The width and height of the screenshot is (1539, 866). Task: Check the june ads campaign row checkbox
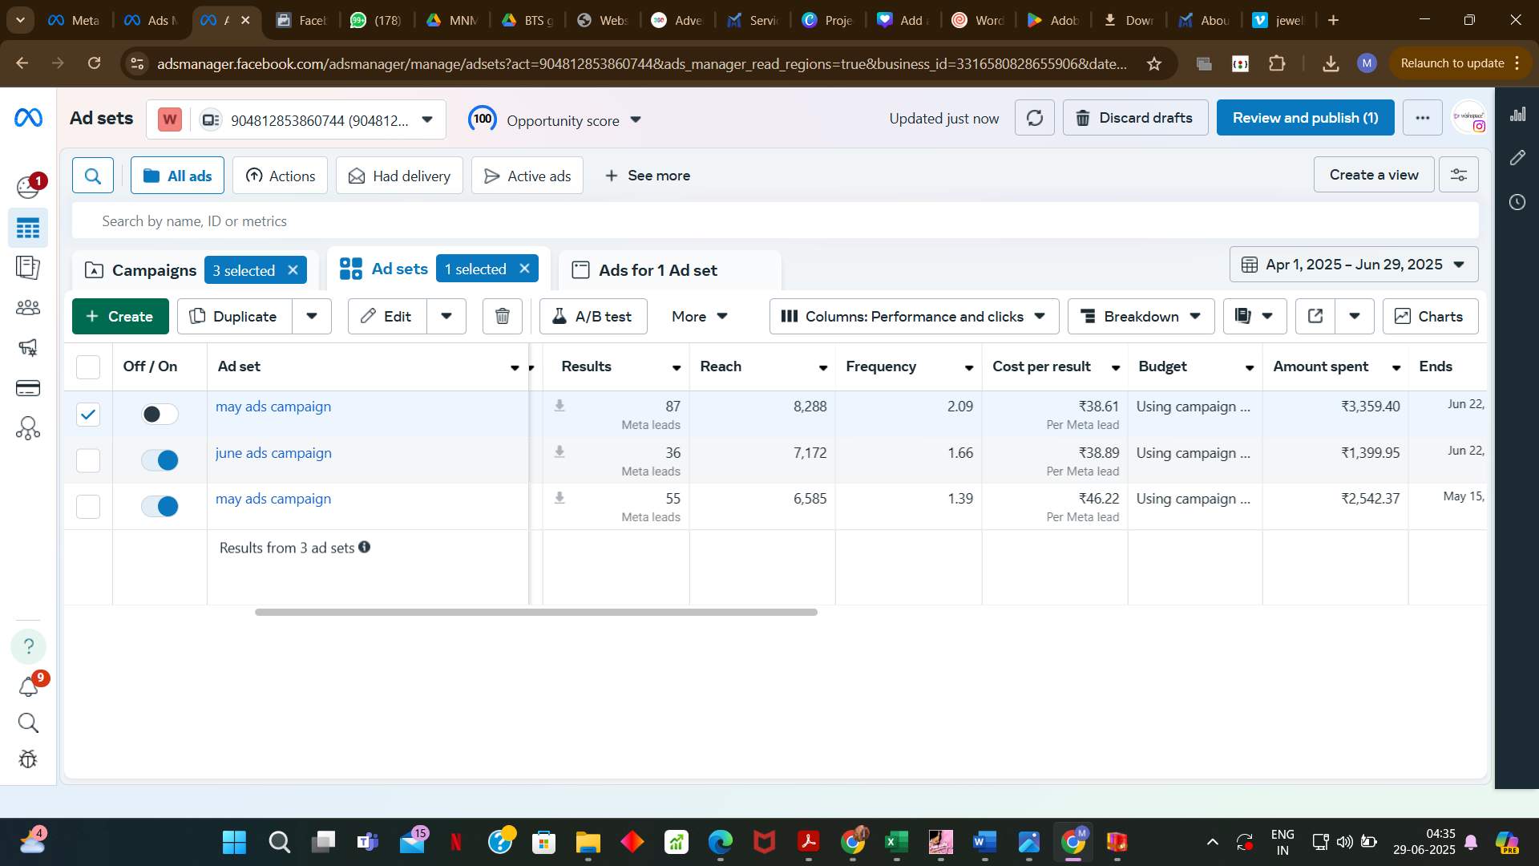coord(88,460)
